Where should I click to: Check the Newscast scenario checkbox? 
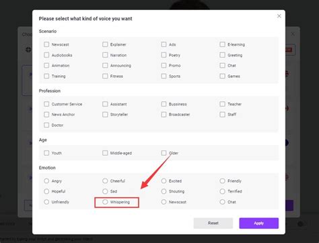46,44
